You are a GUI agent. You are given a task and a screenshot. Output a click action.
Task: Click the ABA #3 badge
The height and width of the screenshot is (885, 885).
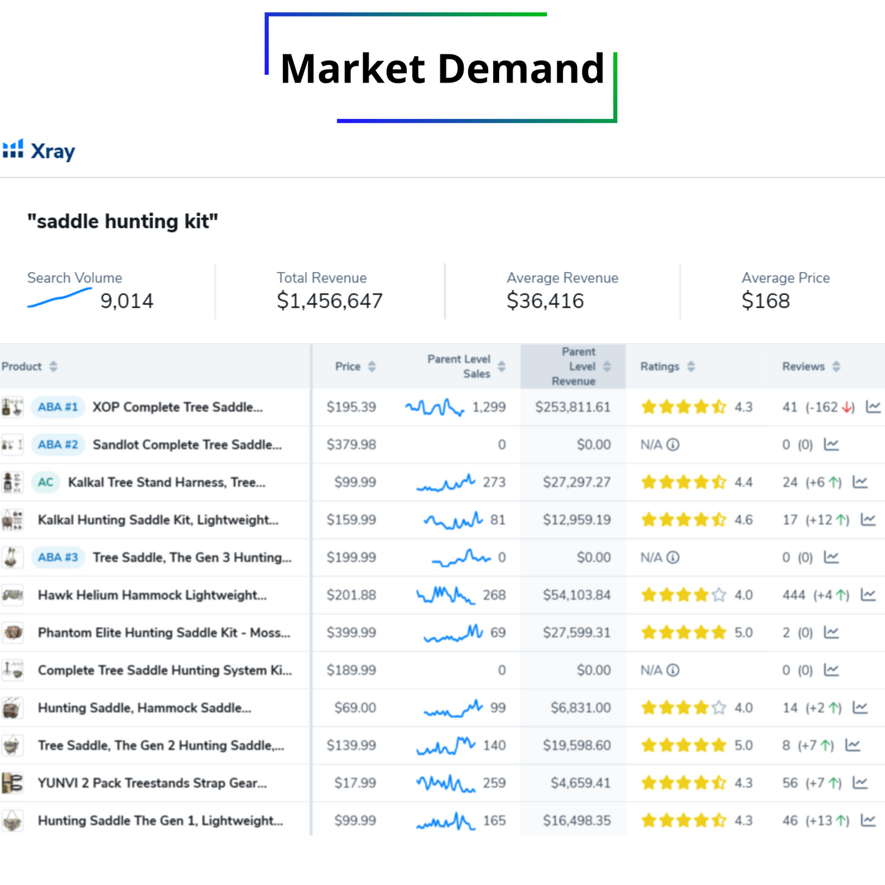point(58,557)
